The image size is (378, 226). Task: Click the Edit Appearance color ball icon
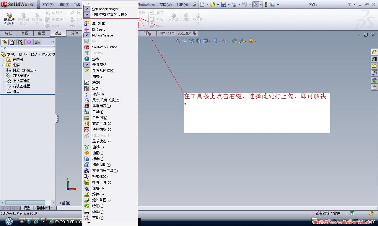(x=234, y=41)
